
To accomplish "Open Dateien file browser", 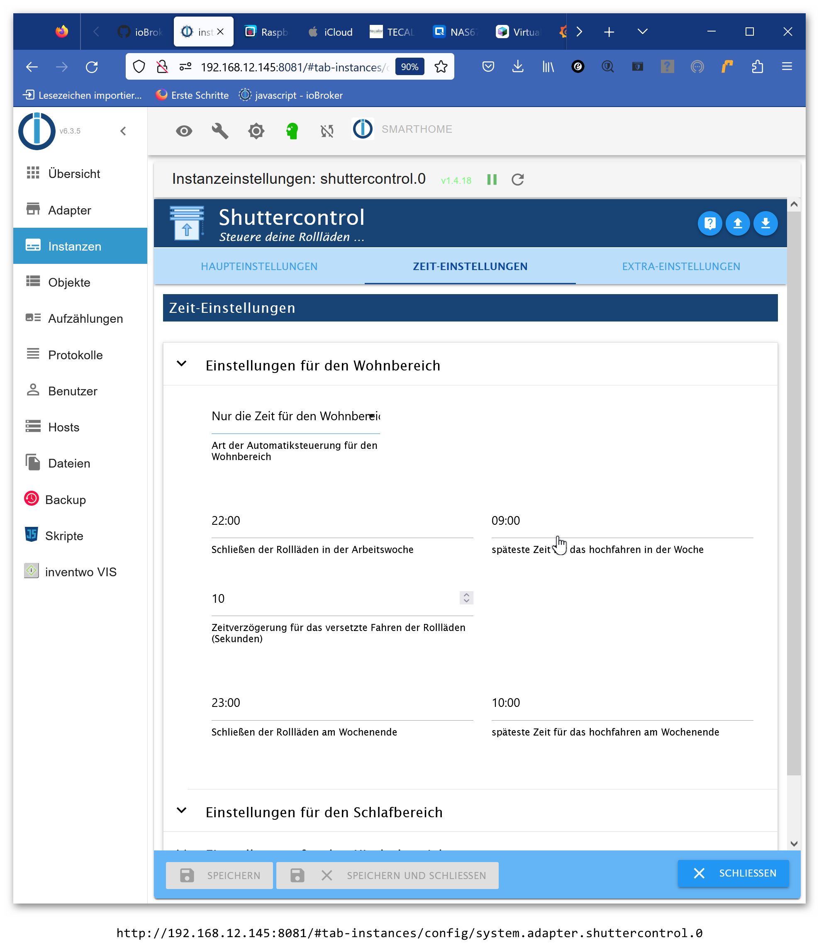I will click(80, 463).
